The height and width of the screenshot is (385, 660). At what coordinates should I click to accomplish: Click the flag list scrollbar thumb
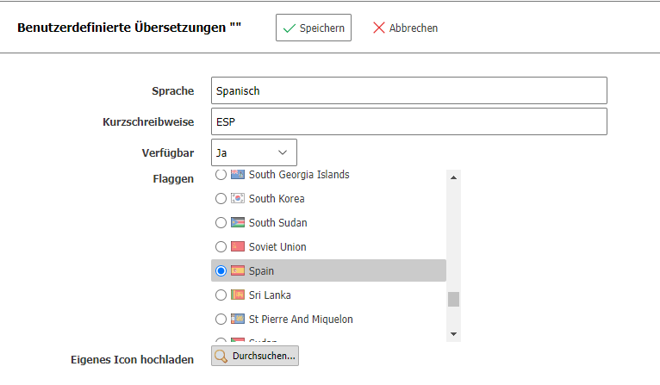(x=453, y=299)
